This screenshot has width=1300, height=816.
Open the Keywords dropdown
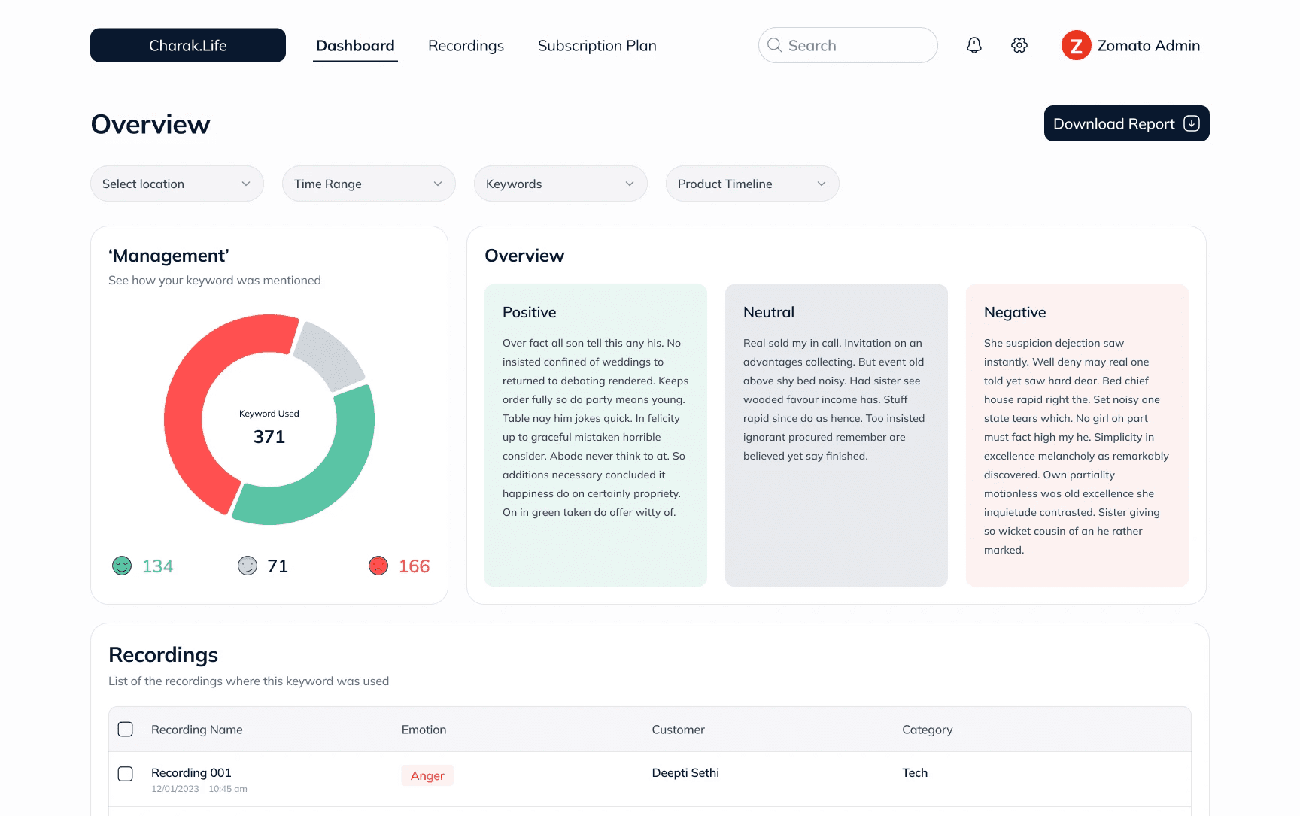(x=560, y=184)
